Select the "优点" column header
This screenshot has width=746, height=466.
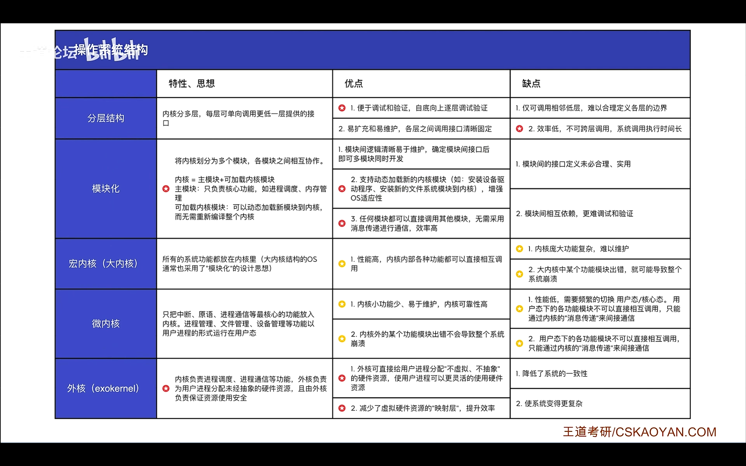pyautogui.click(x=353, y=84)
